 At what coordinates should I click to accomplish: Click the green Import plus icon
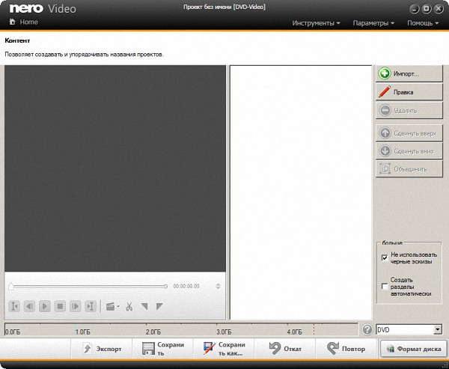(x=385, y=74)
